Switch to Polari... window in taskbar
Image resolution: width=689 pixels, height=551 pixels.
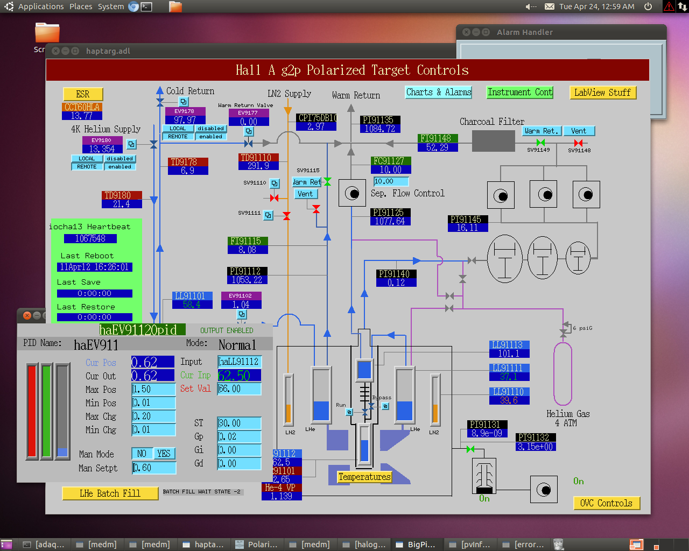[257, 545]
